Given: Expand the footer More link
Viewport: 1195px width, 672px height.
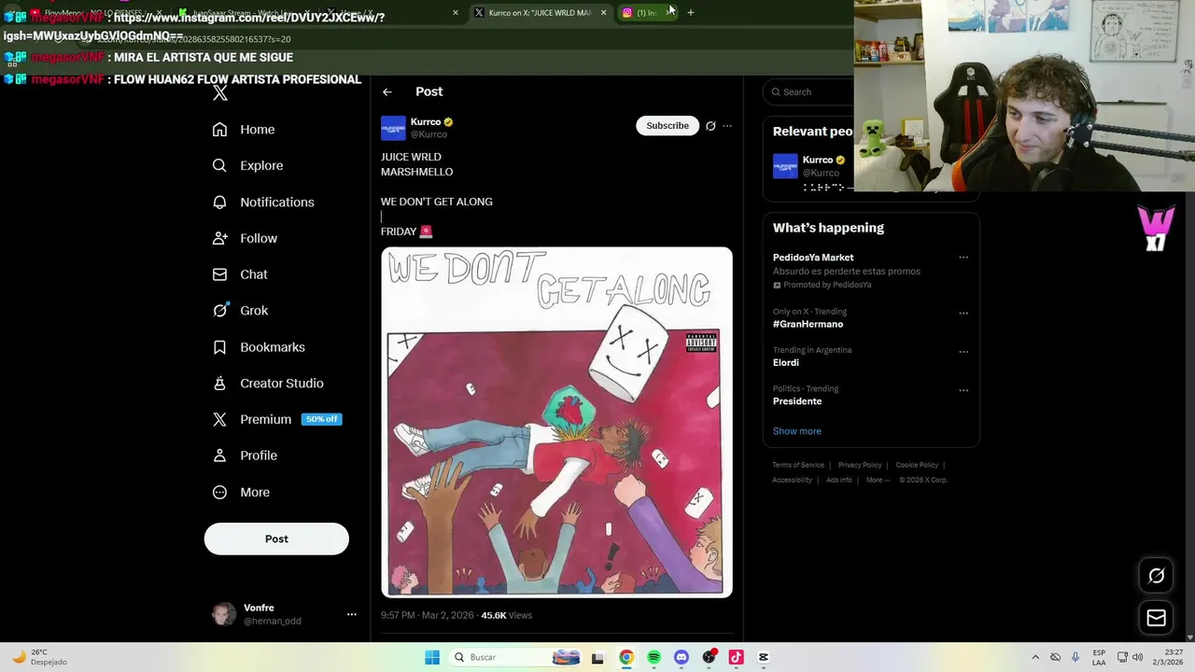Looking at the screenshot, I should (x=878, y=480).
